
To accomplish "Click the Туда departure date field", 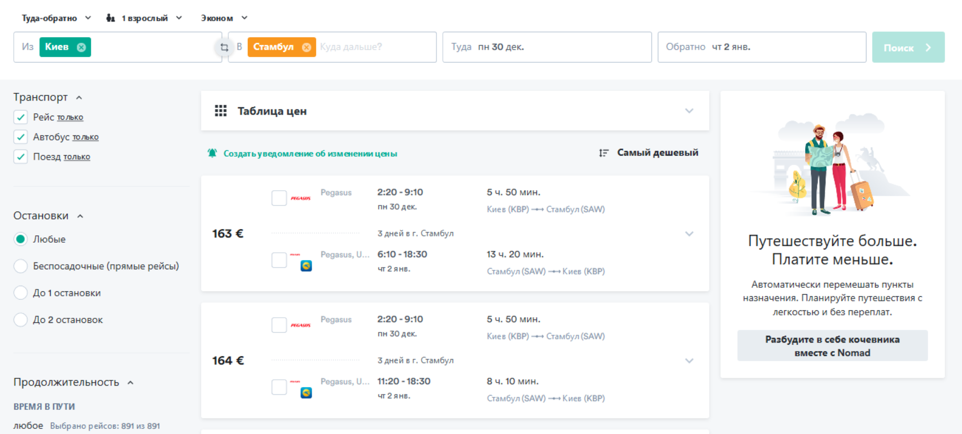I will tap(546, 47).
